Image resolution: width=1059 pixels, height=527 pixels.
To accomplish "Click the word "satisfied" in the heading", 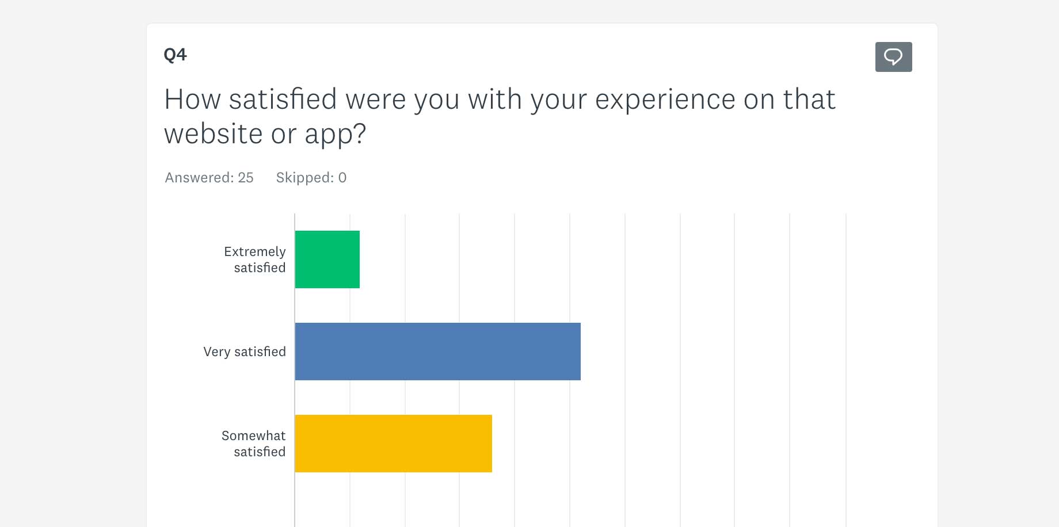I will [283, 100].
